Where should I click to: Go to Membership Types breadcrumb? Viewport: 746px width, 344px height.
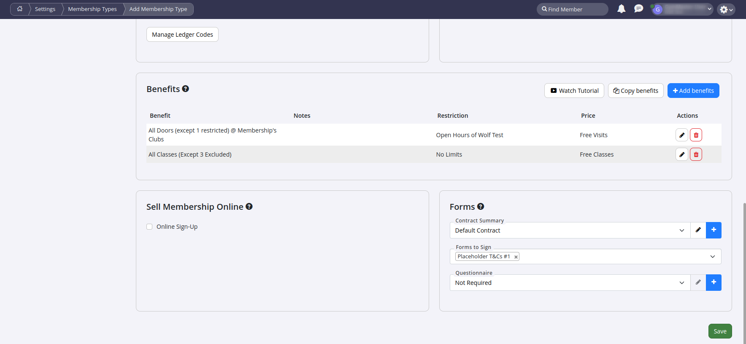pos(92,9)
